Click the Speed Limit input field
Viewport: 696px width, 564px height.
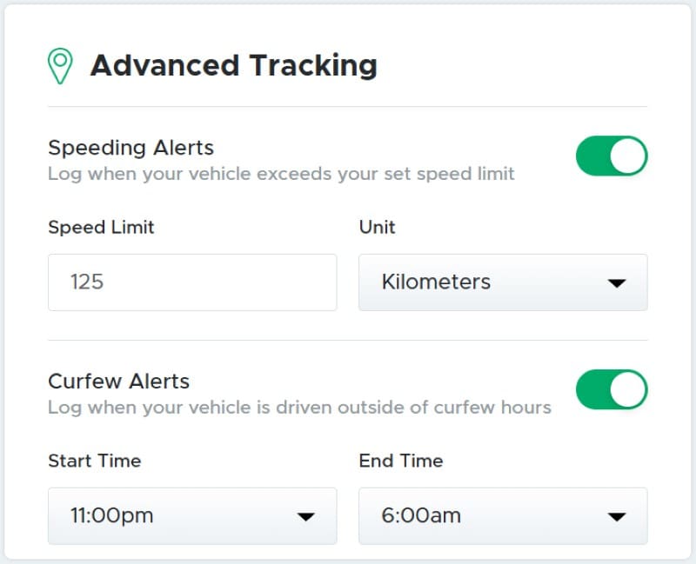point(192,282)
